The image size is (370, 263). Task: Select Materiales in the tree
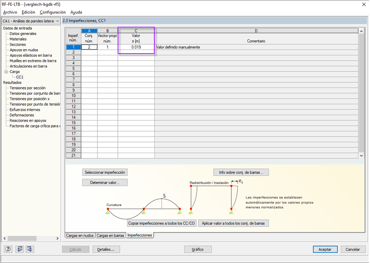tap(18, 39)
